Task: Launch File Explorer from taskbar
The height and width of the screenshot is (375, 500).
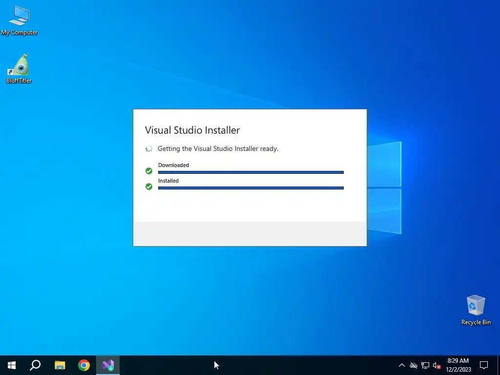Action: click(x=60, y=365)
